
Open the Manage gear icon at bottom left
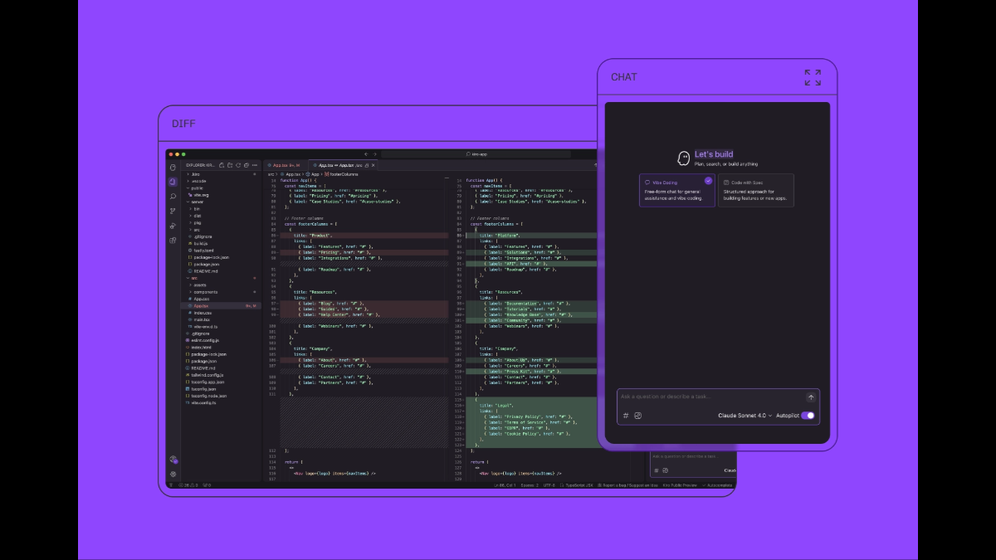click(173, 474)
